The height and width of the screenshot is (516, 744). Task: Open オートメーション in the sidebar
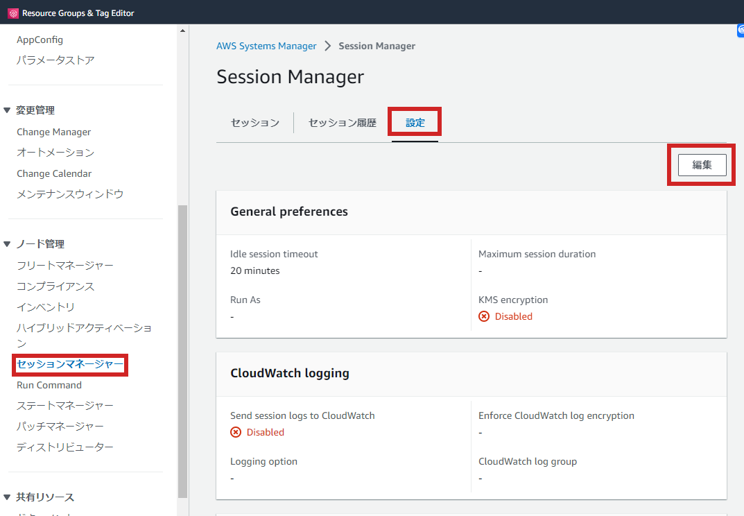(x=55, y=153)
